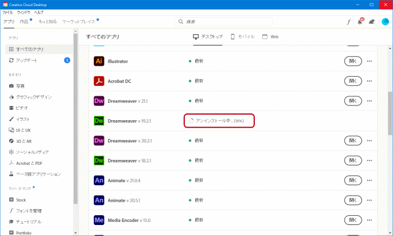Image resolution: width=393 pixels, height=236 pixels.
Task: Click the Animate v 21.0.4 icon
Action: coord(99,180)
